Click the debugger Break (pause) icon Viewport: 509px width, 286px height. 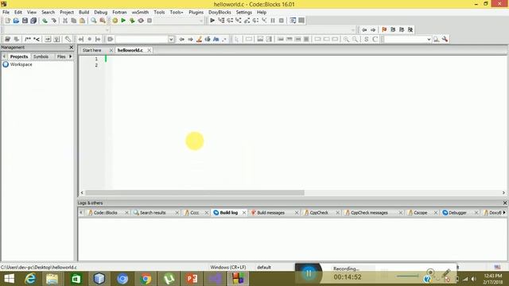[273, 21]
